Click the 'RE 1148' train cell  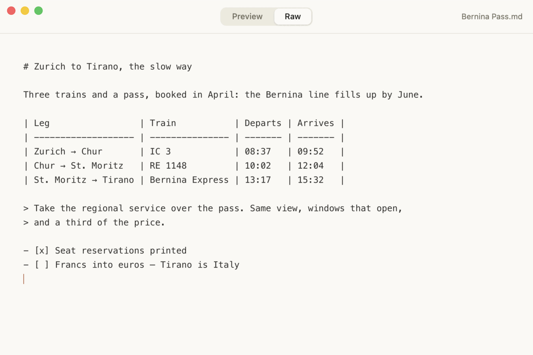pos(168,166)
